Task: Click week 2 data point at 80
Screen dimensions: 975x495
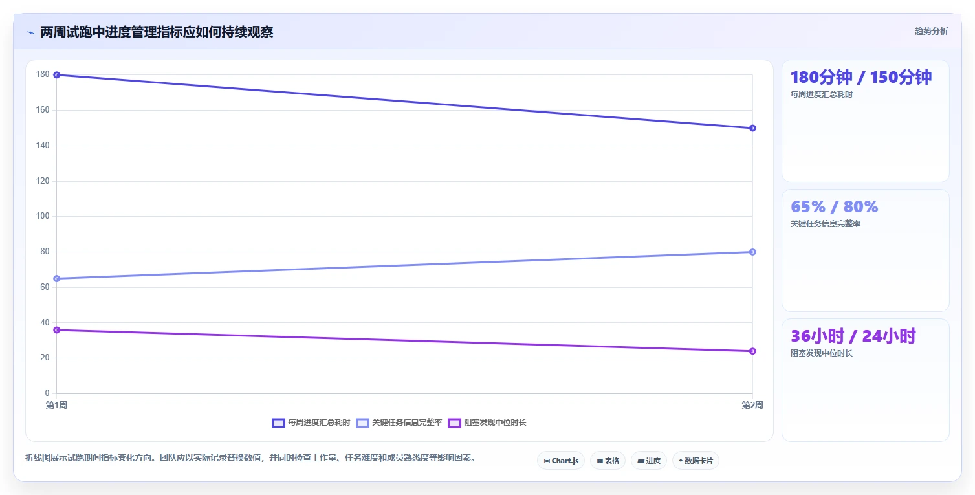Action: [x=752, y=252]
